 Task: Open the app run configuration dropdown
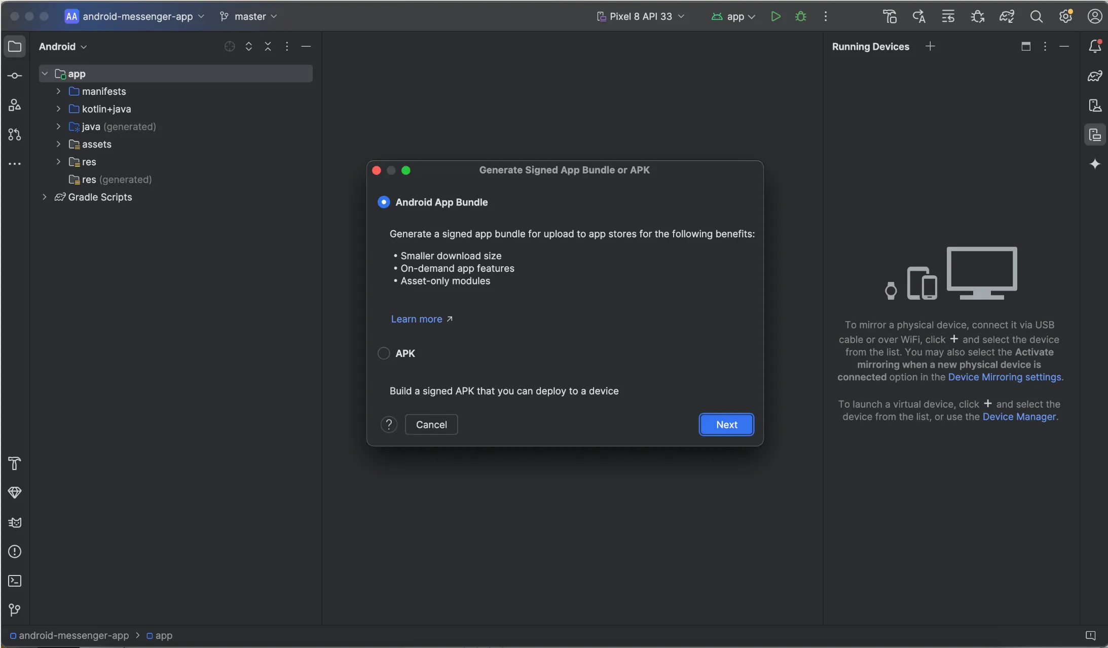click(x=733, y=16)
